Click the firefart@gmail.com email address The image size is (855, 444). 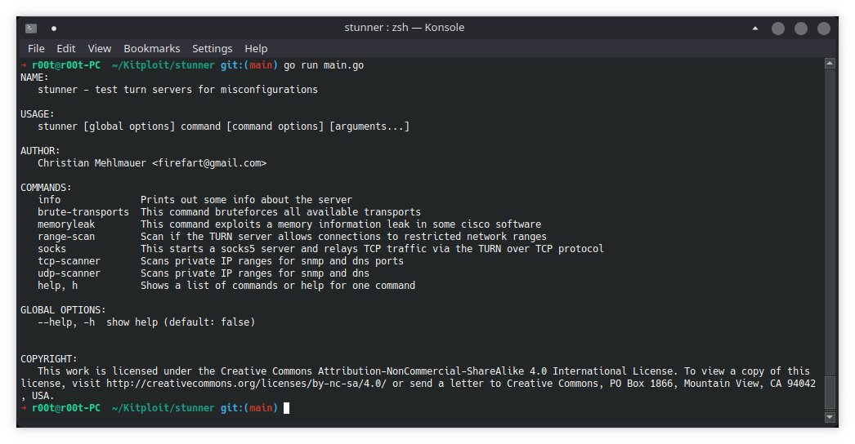[209, 163]
